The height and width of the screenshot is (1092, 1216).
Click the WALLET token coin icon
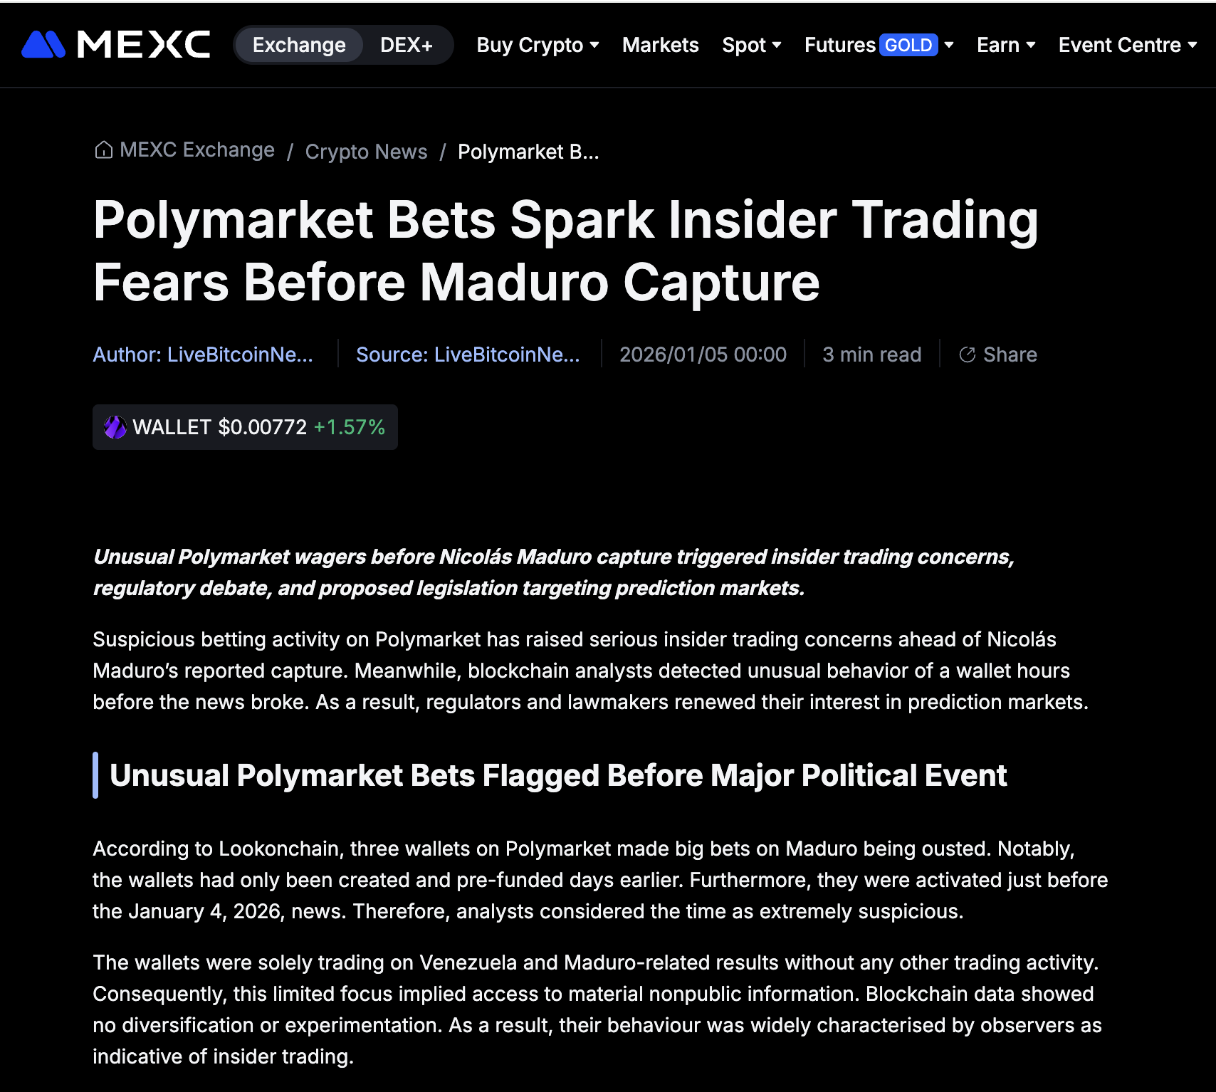point(115,427)
